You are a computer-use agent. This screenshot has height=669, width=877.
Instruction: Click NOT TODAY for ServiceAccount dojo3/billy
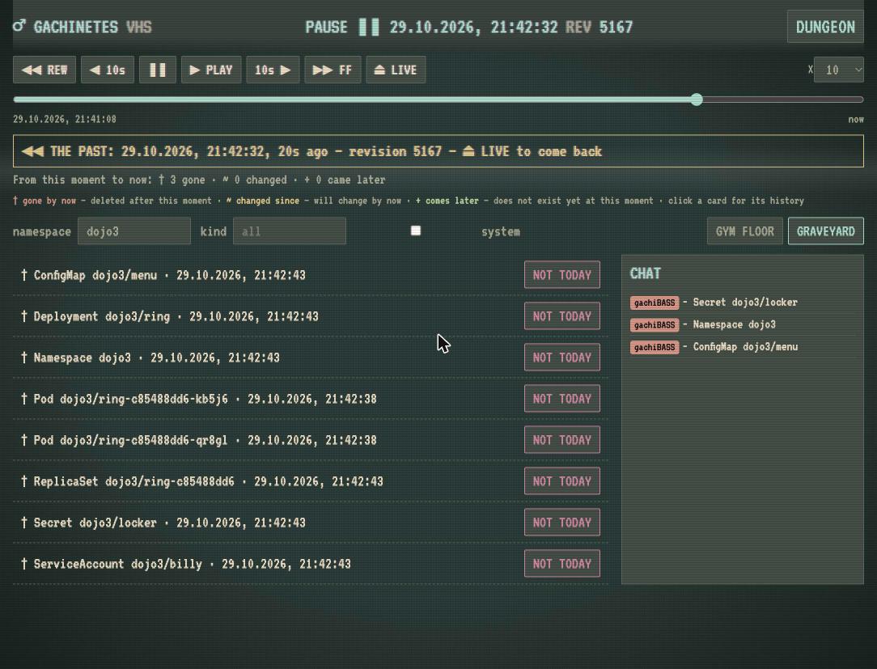(562, 564)
